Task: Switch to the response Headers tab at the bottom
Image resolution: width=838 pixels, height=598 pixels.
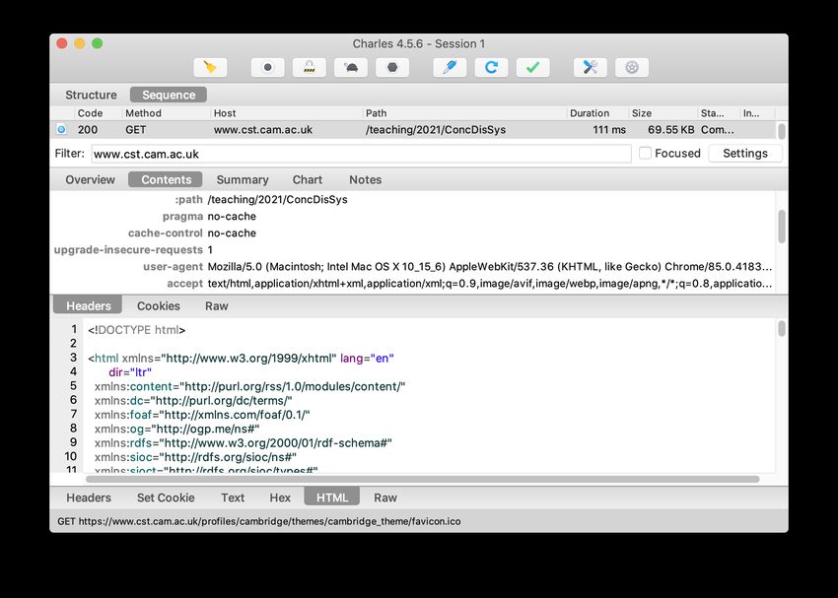Action: pyautogui.click(x=89, y=498)
